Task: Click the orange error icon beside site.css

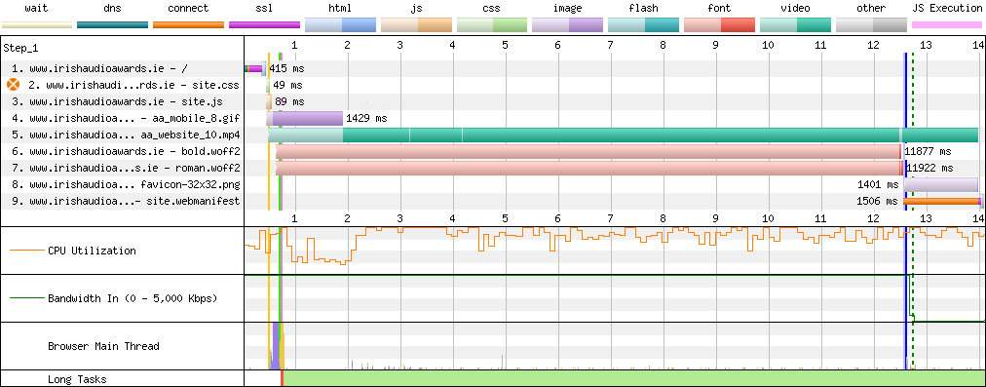Action: (14, 85)
